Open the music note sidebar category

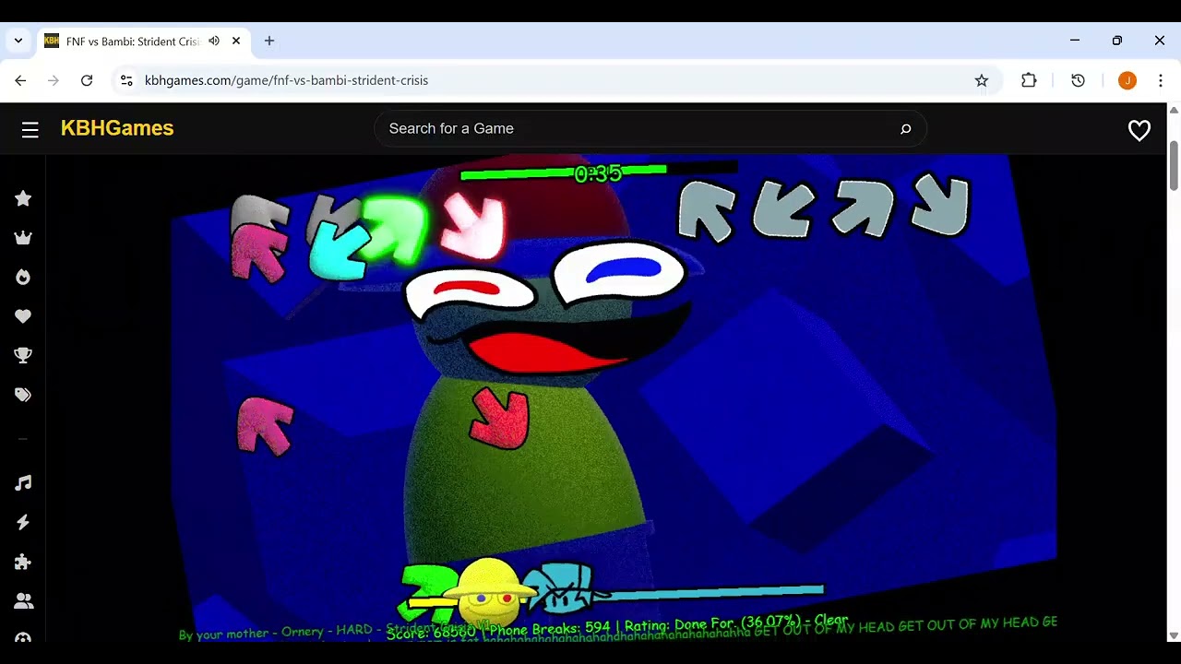click(x=23, y=482)
